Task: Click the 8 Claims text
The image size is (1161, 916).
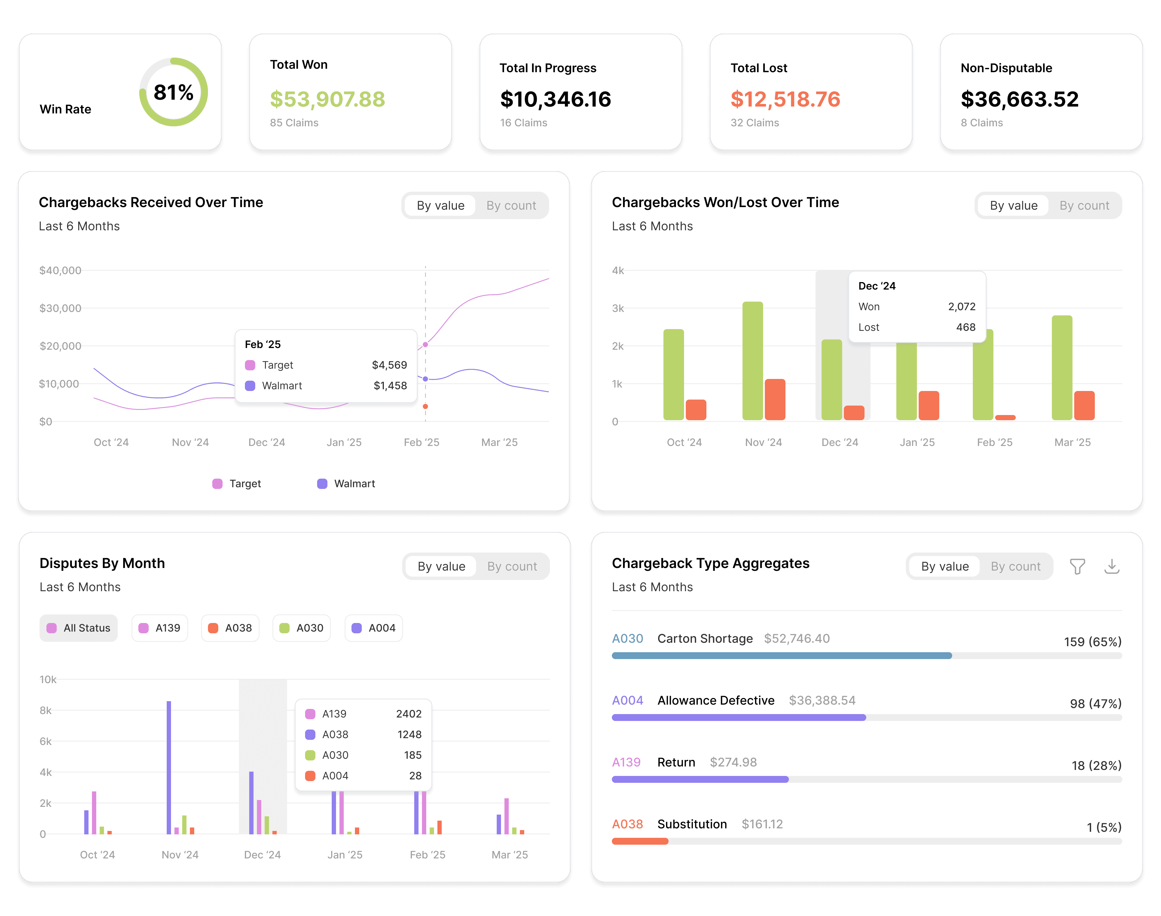Action: click(x=981, y=123)
